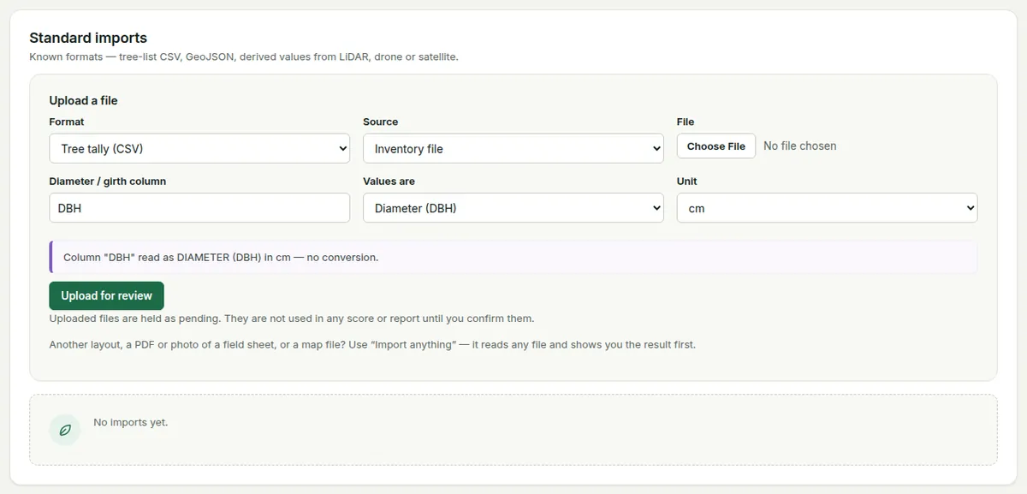Click the Unit field label

[x=687, y=182]
